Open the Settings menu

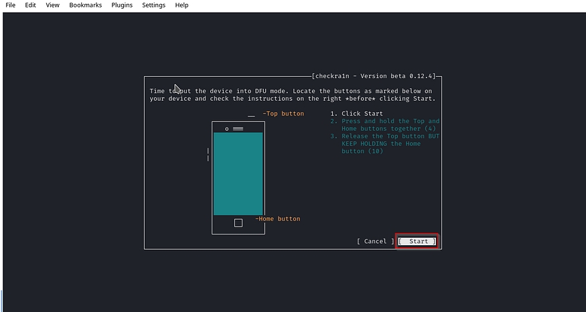click(153, 5)
